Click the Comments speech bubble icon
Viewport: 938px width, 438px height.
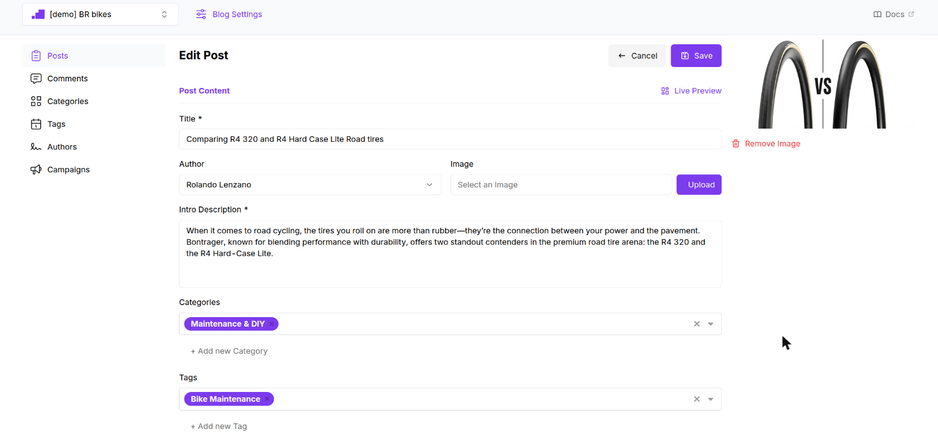tap(36, 78)
